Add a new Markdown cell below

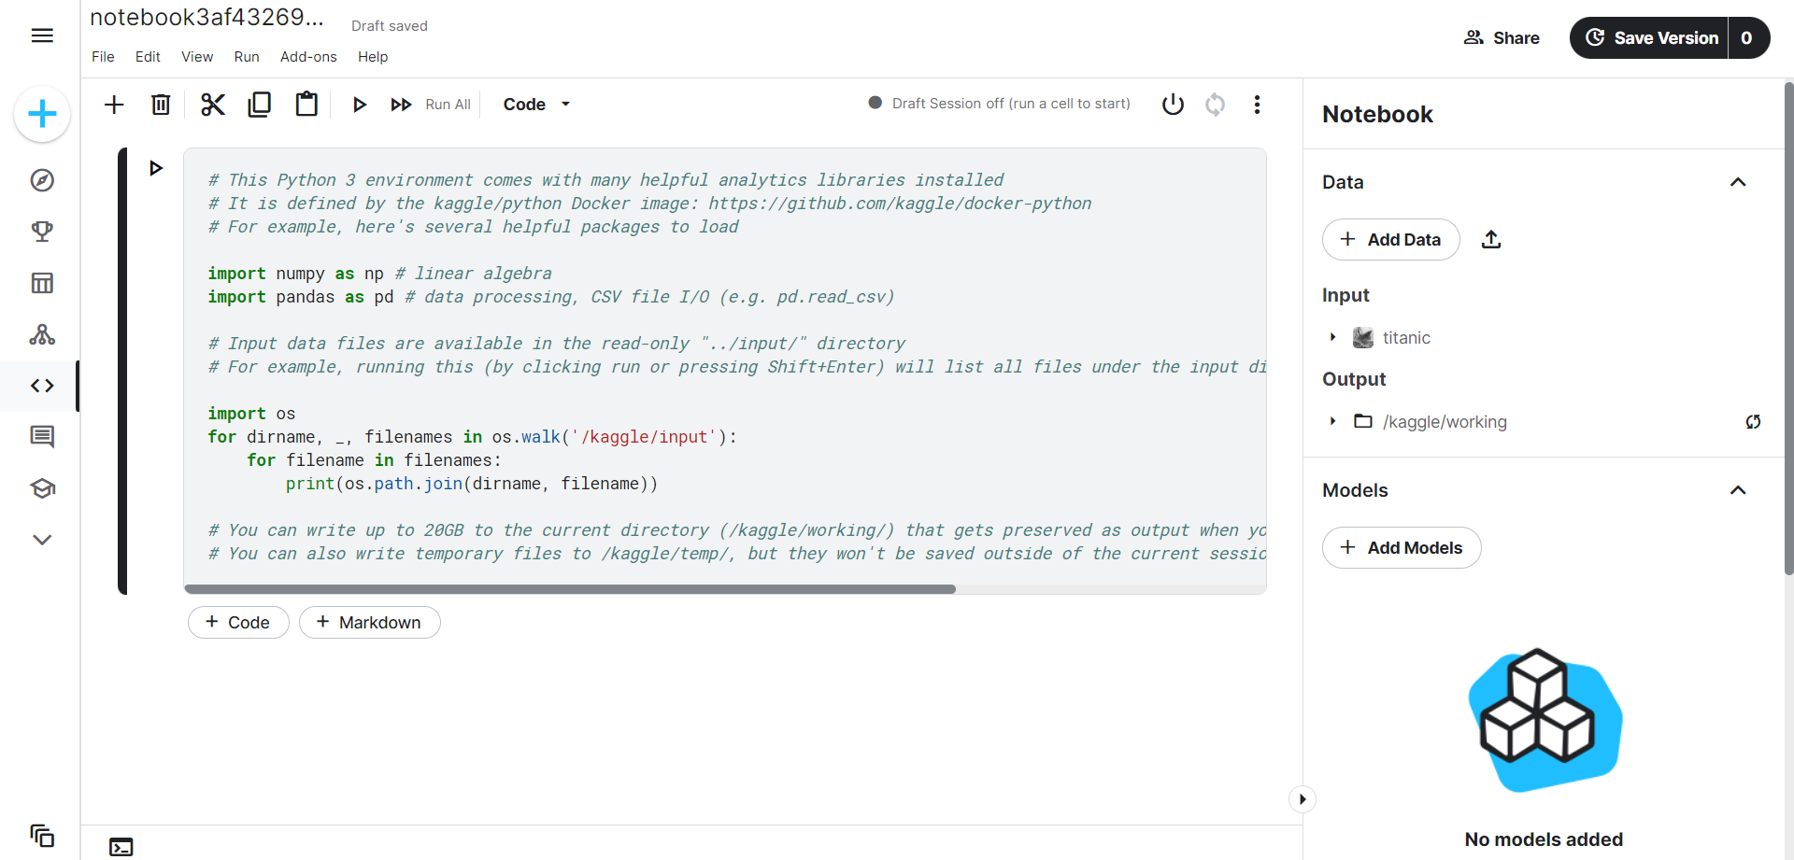[x=370, y=623]
